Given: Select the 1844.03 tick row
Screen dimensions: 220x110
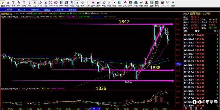Looking at the screenshot, I should (x=201, y=39).
